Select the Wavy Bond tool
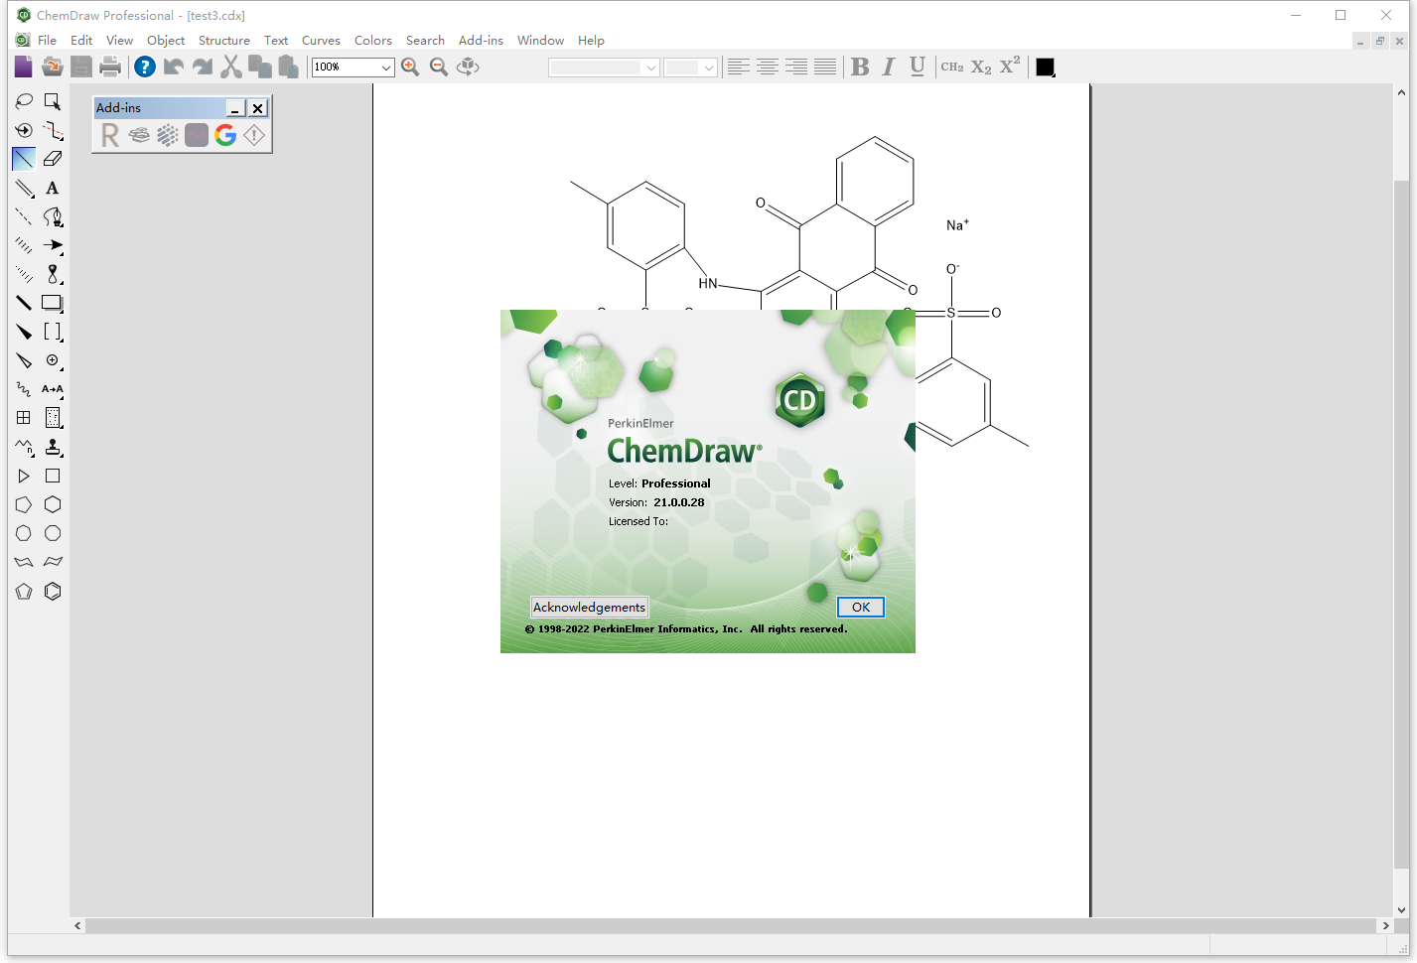This screenshot has width=1417, height=963. pos(24,389)
